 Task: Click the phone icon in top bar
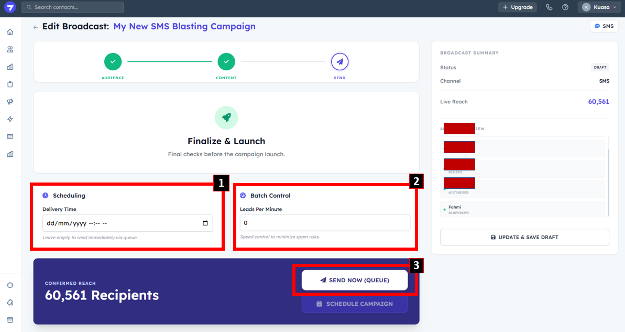click(549, 7)
